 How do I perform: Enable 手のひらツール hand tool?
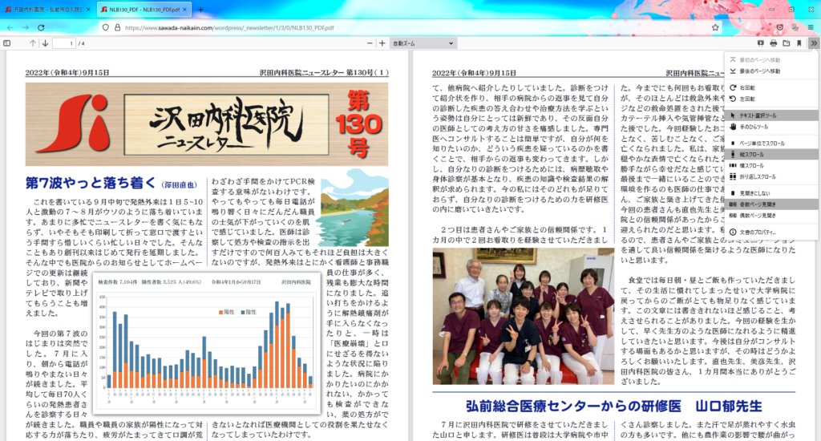coord(771,127)
